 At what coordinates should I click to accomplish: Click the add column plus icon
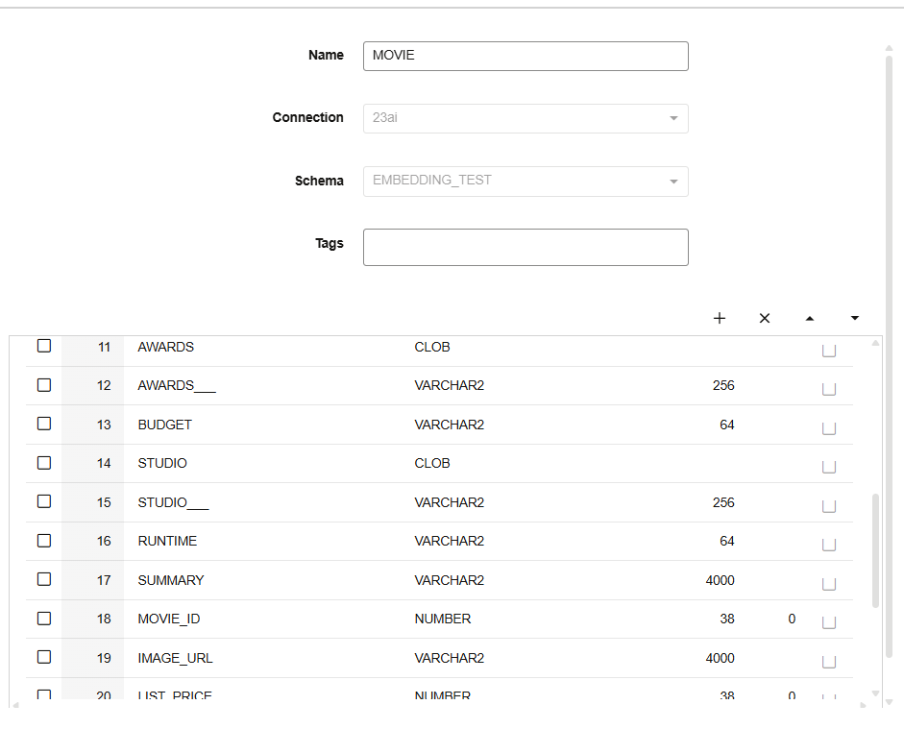point(720,318)
